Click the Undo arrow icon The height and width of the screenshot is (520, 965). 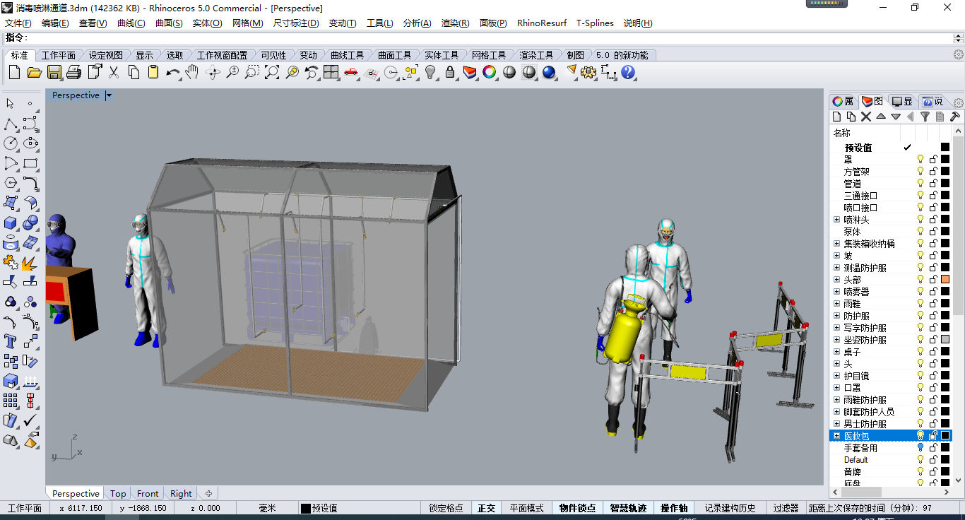[173, 72]
